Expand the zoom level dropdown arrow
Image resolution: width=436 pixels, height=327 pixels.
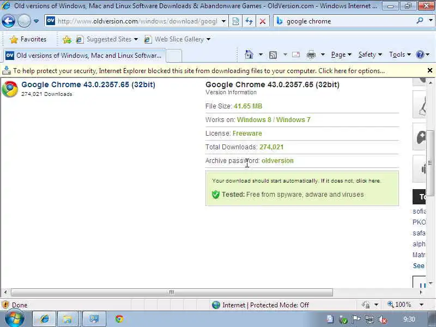[x=421, y=305]
